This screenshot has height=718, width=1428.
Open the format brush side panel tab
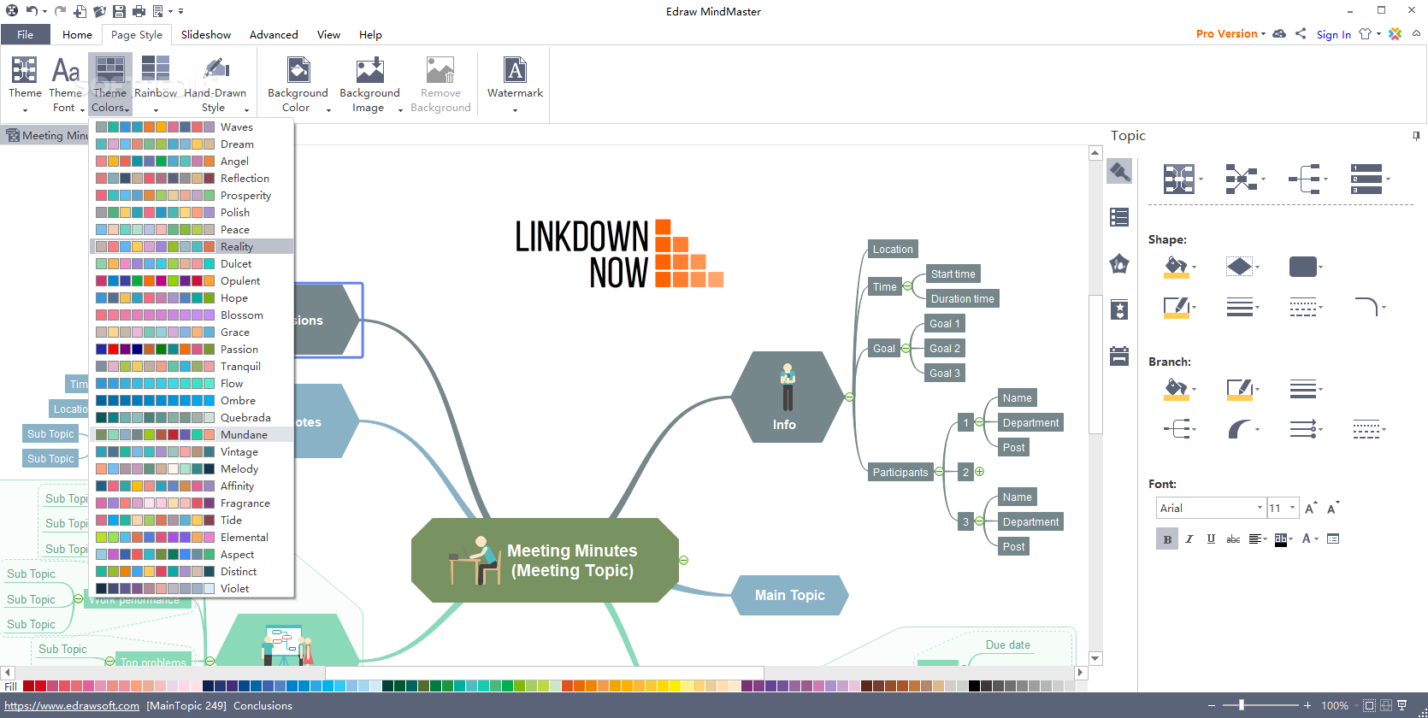(1119, 171)
